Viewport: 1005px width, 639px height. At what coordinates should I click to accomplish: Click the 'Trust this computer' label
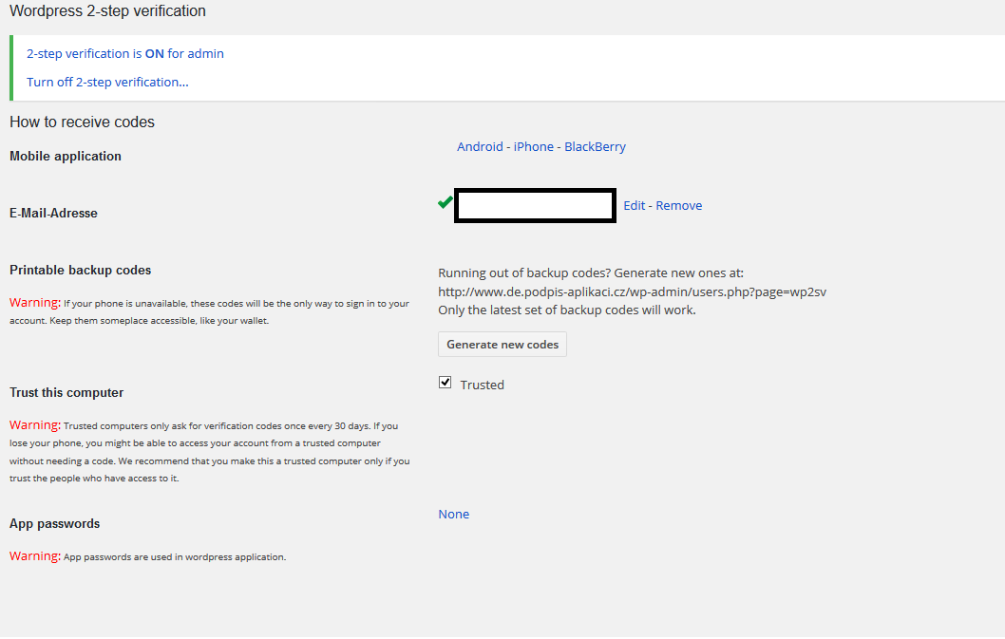[x=66, y=393]
